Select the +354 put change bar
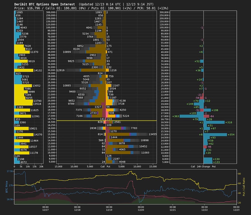The width and height of the screenshot is (251, 215). pos(215,134)
